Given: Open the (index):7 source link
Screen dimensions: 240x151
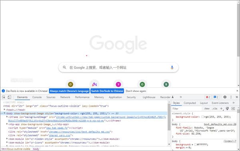Looking at the screenshot, I should coord(230,141).
